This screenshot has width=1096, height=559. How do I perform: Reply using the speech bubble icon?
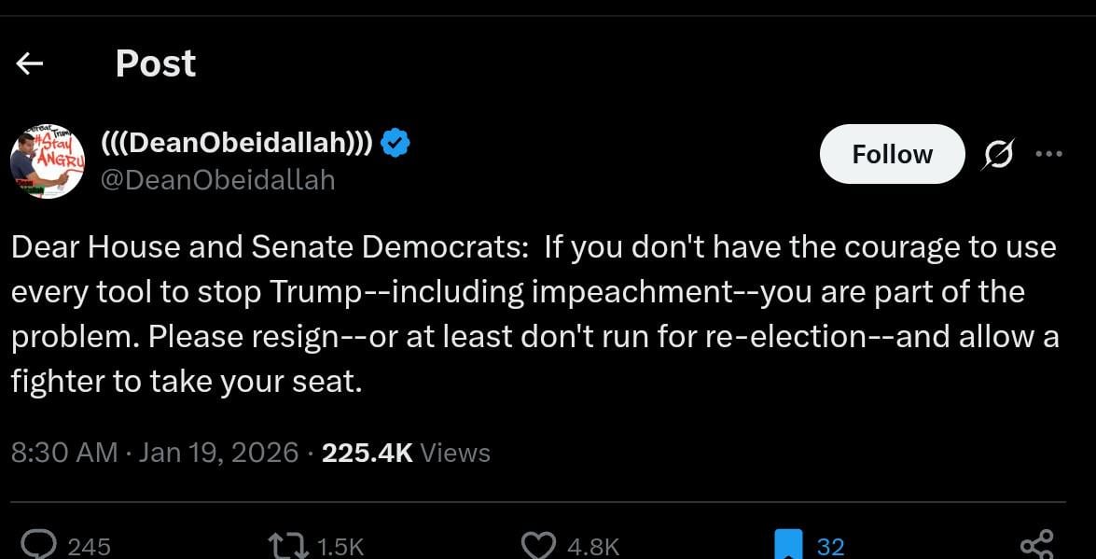tap(39, 544)
